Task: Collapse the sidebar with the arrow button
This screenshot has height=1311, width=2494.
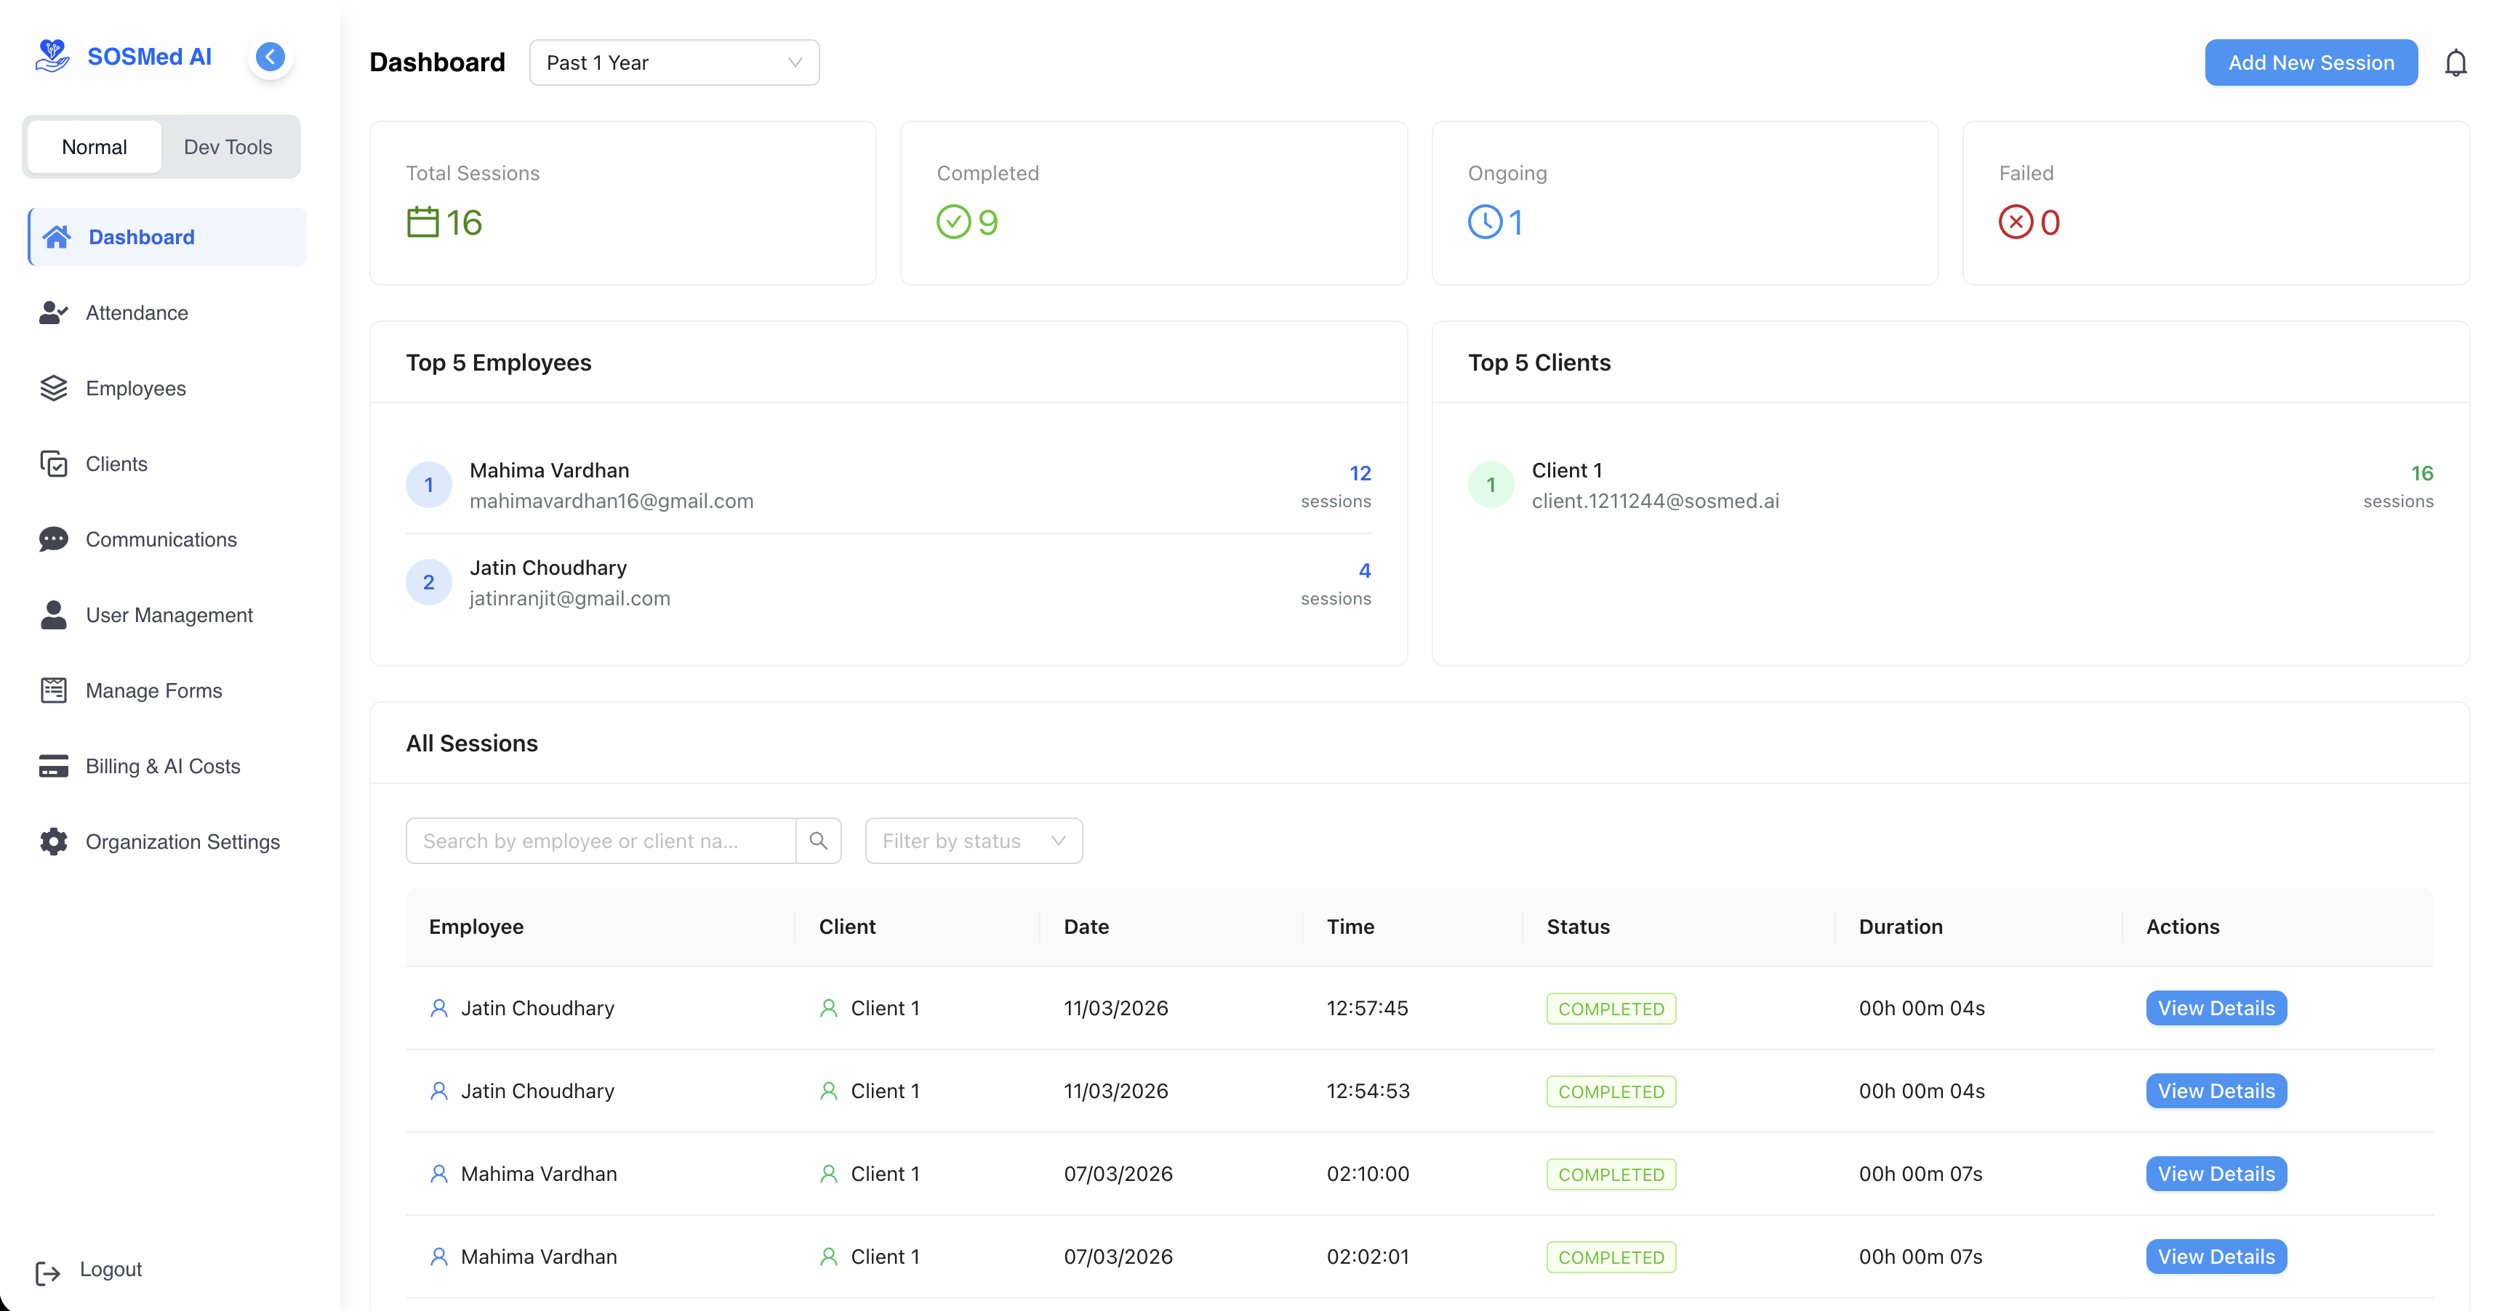Action: (270, 56)
